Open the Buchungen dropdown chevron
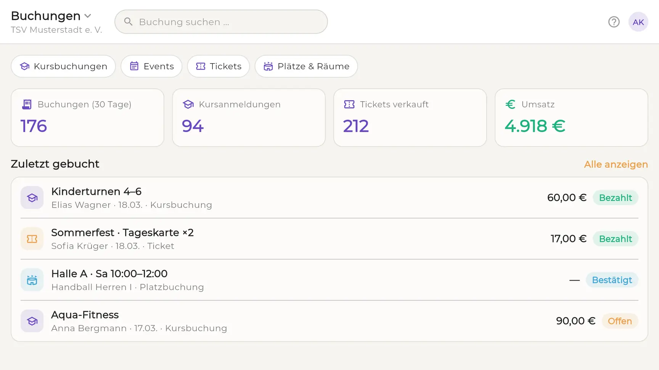The height and width of the screenshot is (370, 659). click(88, 16)
